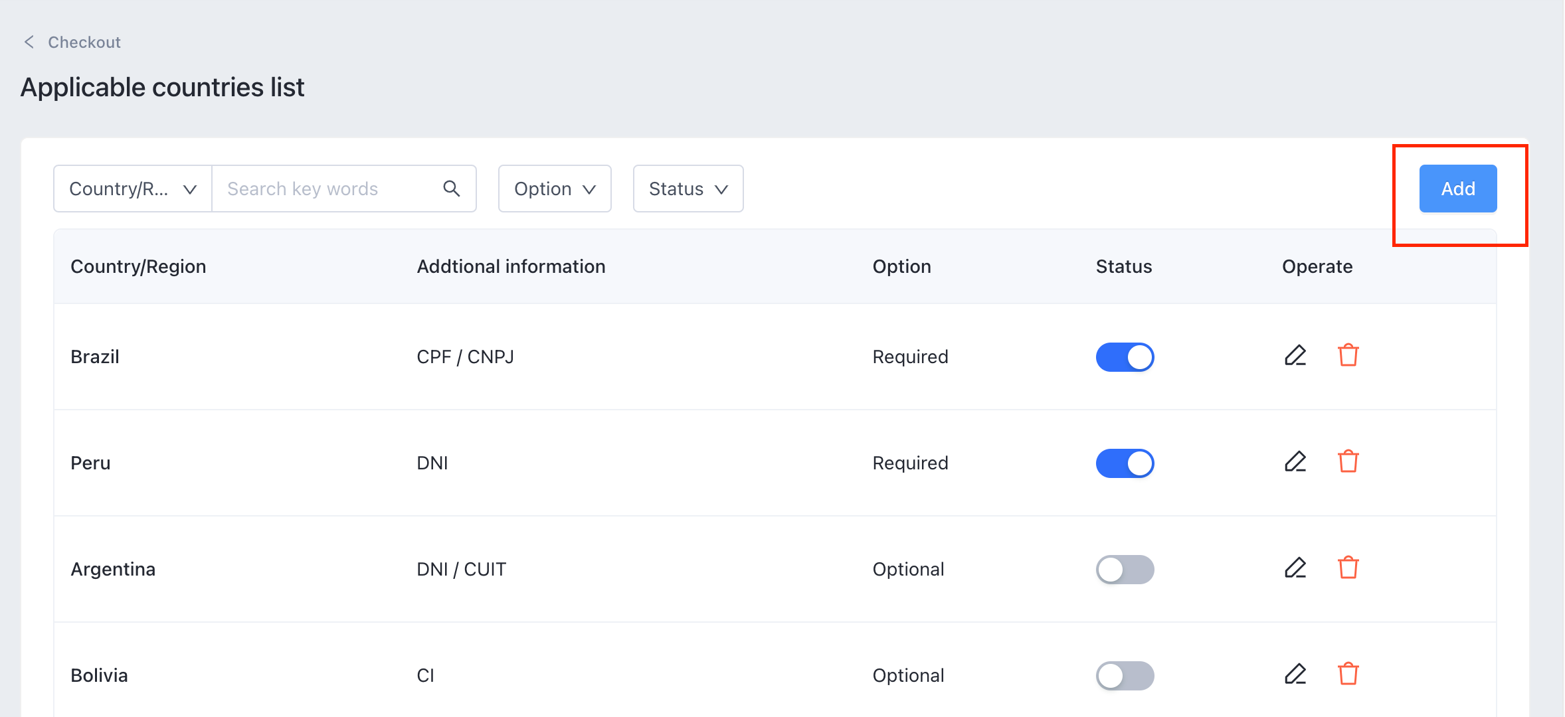Edit the Brazil row with pencil icon
The width and height of the screenshot is (1565, 717).
click(x=1295, y=356)
